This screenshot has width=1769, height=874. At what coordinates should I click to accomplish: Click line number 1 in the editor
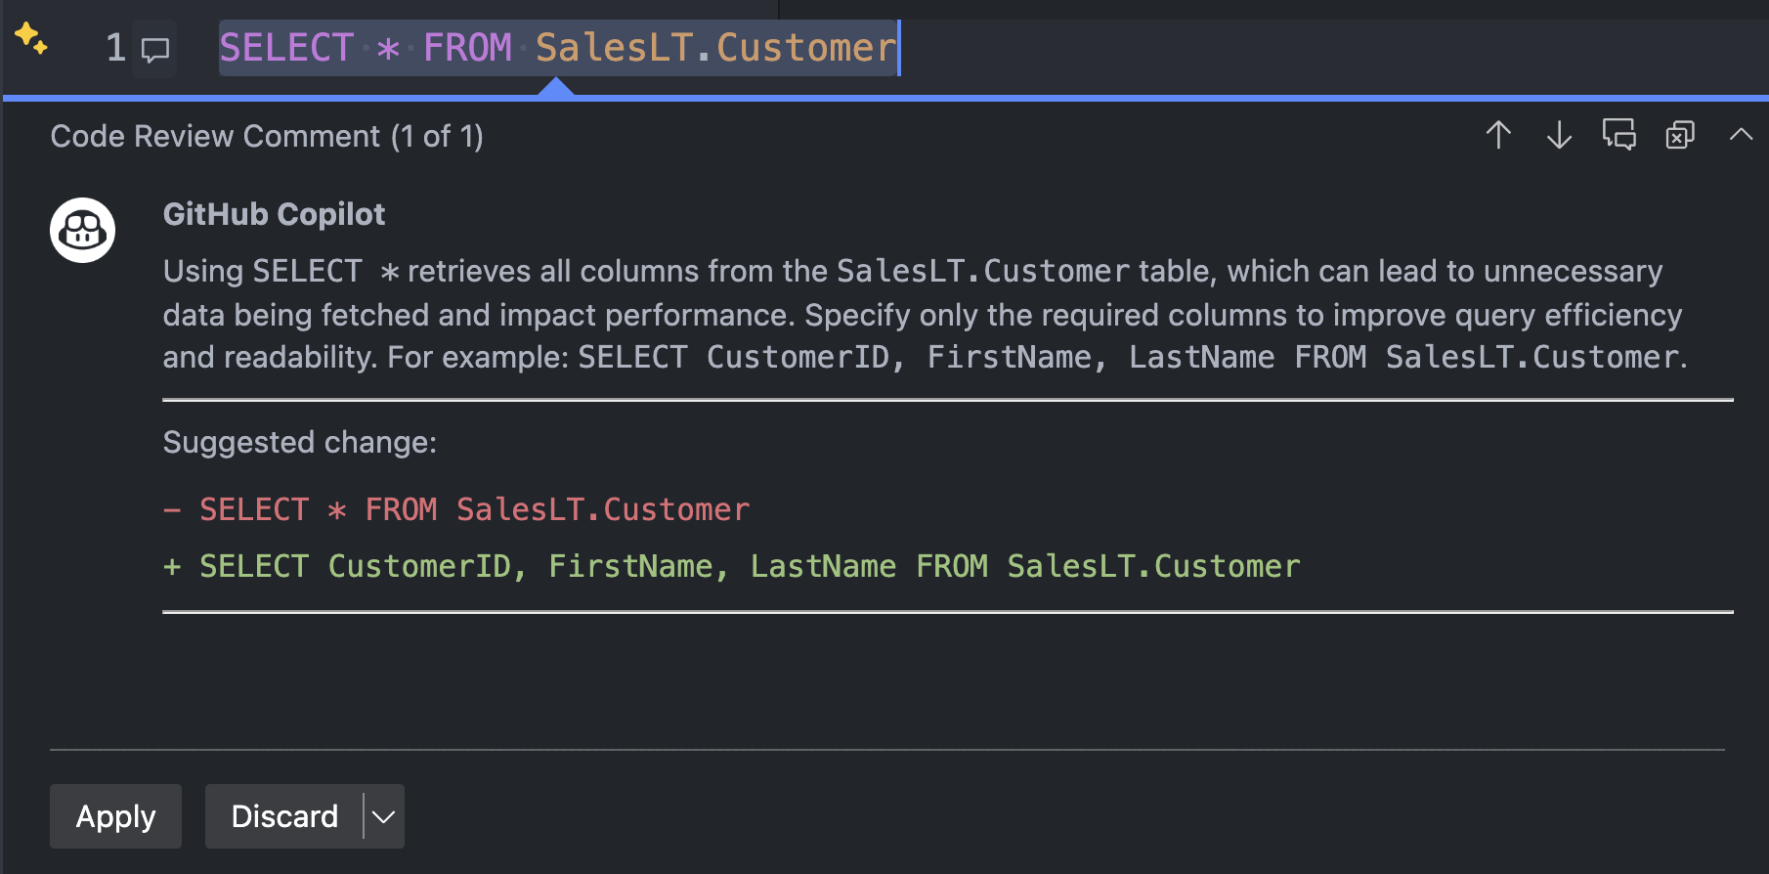[114, 47]
